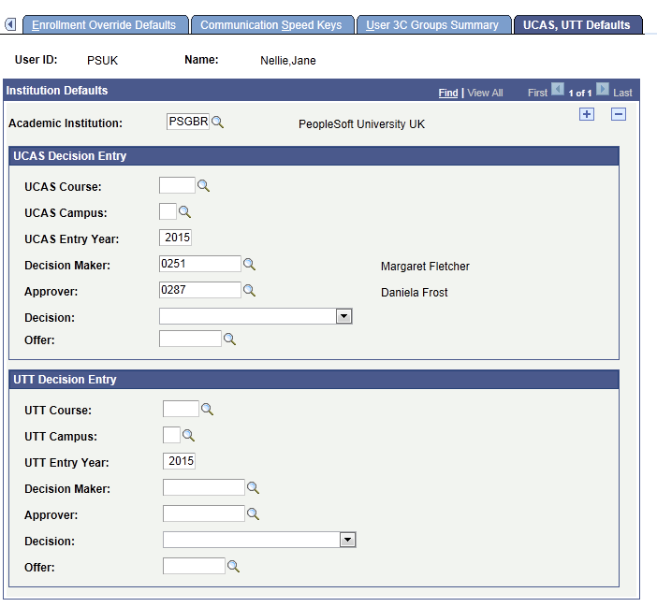This screenshot has height=607, width=657.
Task: Open UTT Offer lookup icon
Action: coord(233,567)
